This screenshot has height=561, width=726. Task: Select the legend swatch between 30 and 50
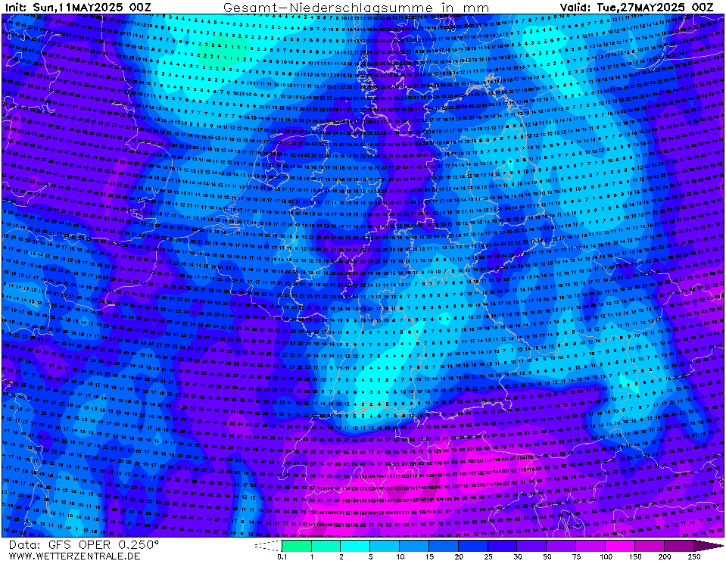coord(531,546)
